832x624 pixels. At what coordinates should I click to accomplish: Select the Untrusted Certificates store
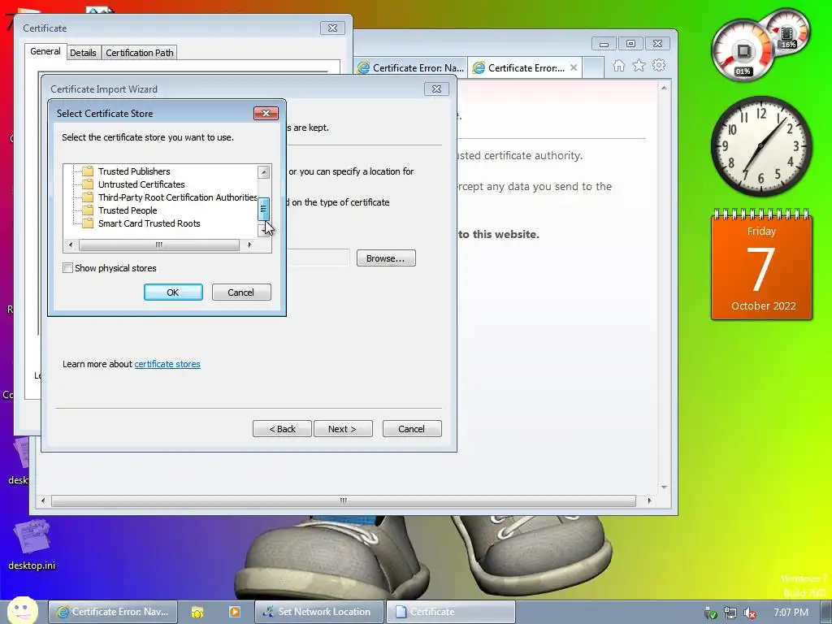point(141,184)
